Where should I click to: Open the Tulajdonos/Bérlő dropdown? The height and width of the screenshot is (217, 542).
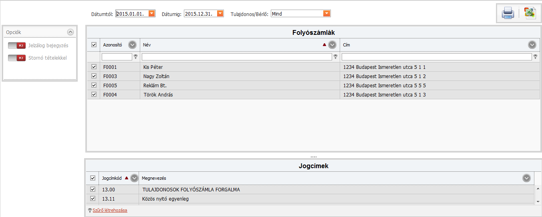click(327, 14)
